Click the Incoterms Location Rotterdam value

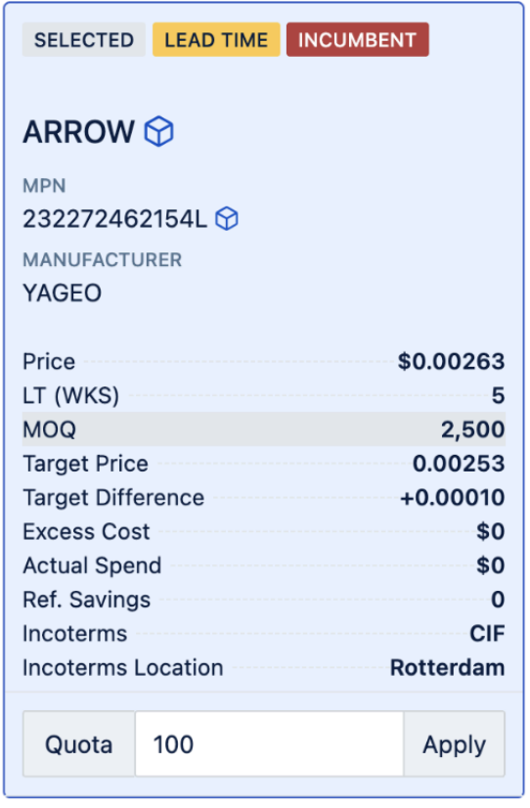(x=448, y=668)
